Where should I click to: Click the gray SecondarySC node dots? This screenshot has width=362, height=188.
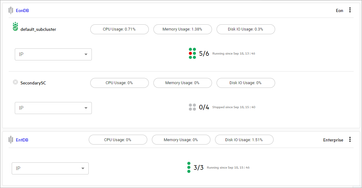pyautogui.click(x=192, y=107)
